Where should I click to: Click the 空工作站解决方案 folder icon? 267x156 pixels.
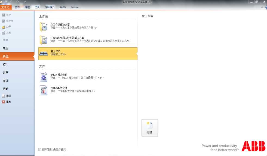click(x=43, y=27)
